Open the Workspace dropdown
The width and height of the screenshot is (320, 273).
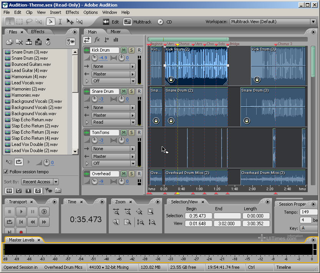(x=273, y=22)
